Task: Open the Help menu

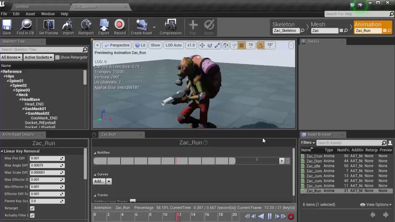Action: 64,14
